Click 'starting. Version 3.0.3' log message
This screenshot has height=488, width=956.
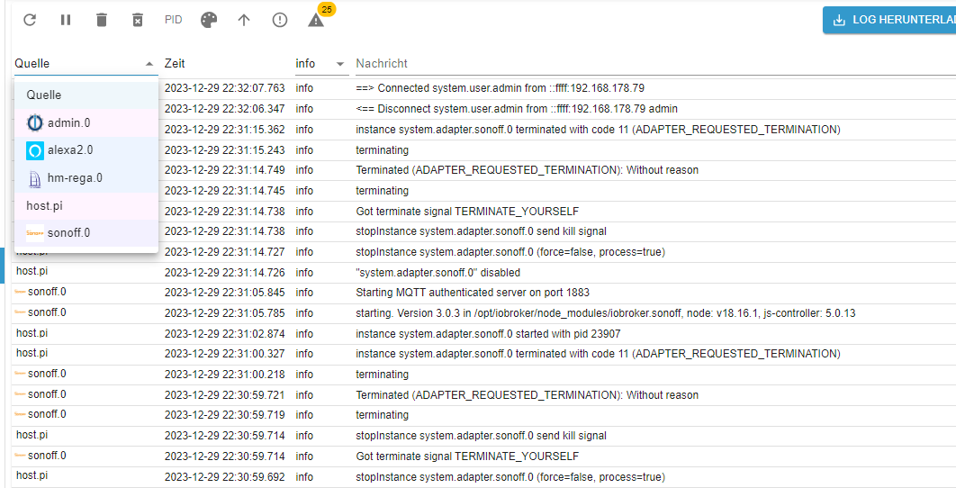[x=606, y=313]
